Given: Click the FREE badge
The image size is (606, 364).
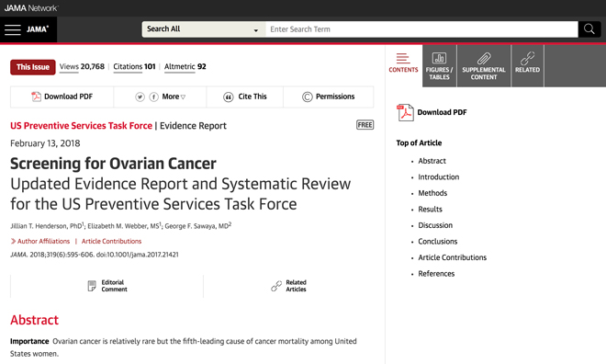Looking at the screenshot, I should click(x=365, y=125).
